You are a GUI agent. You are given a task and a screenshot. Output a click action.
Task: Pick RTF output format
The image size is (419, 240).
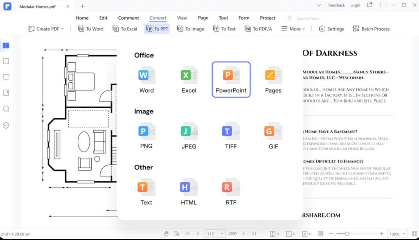pyautogui.click(x=231, y=192)
